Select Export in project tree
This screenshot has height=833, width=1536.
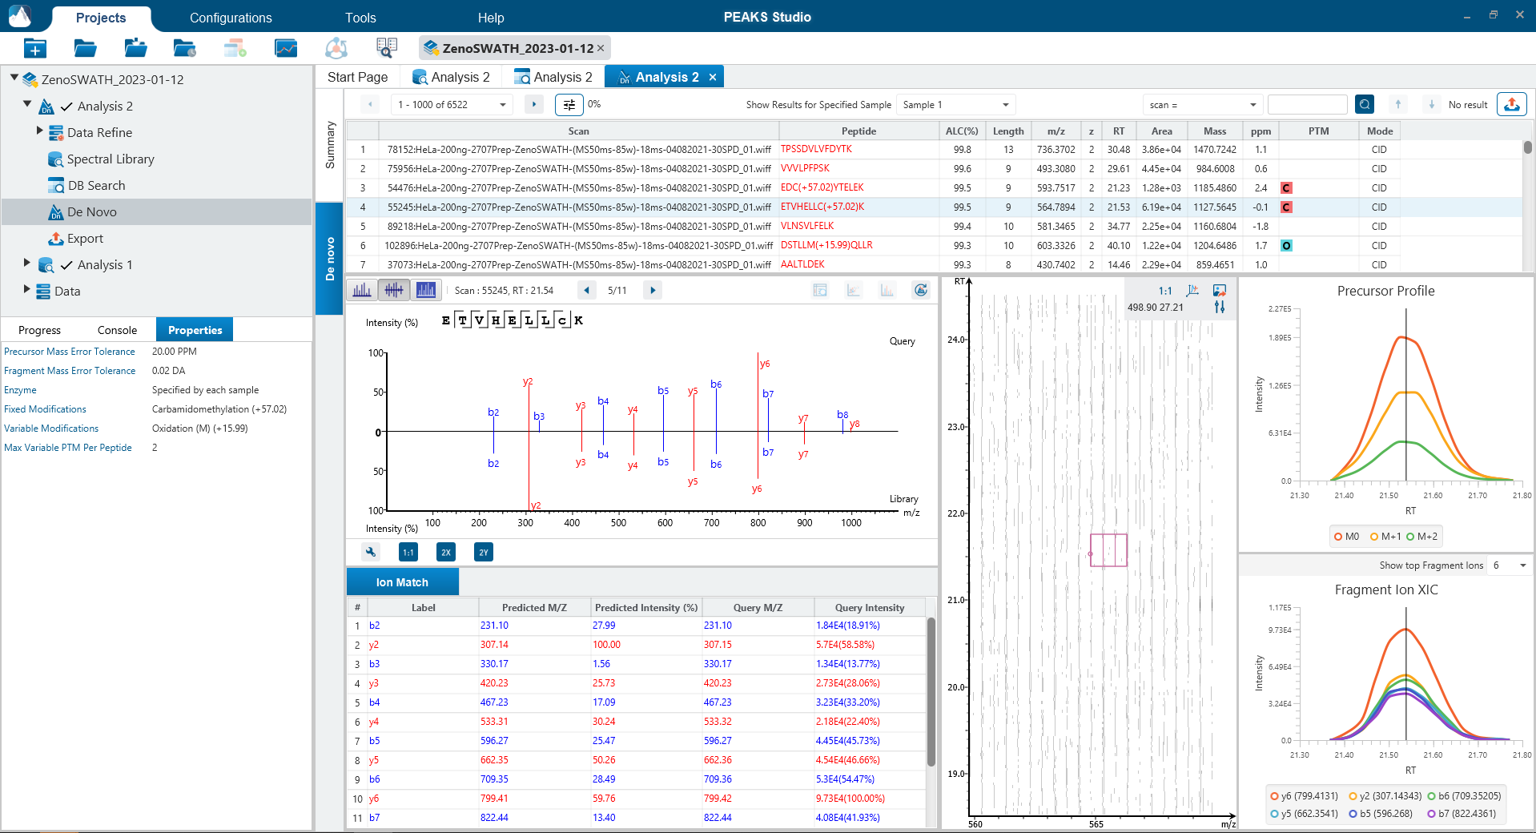tap(85, 239)
